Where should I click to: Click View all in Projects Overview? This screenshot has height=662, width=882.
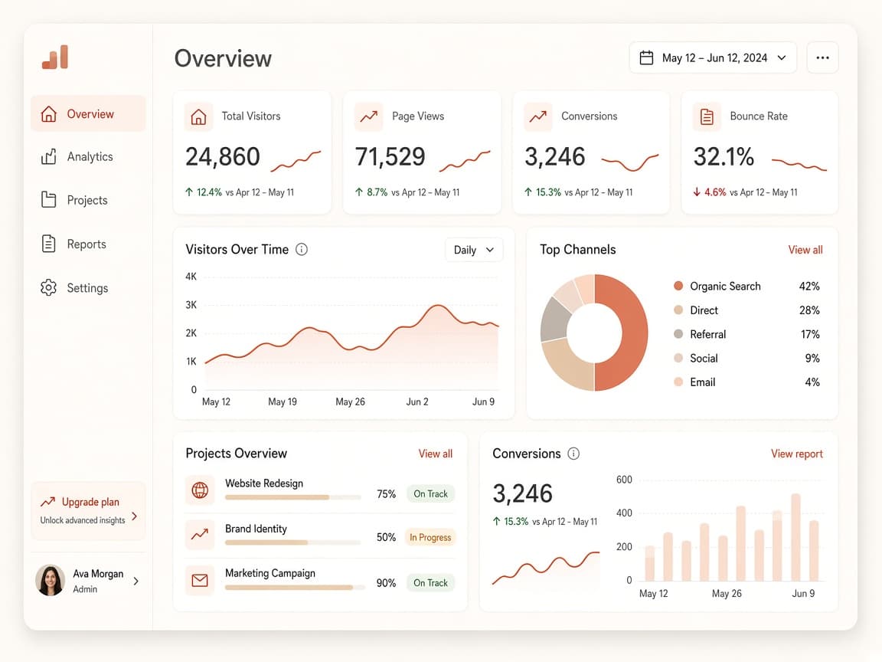click(435, 454)
